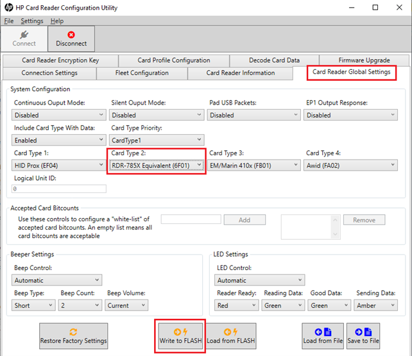Open the Beep Control dropdown
This screenshot has width=412, height=356.
coord(56,280)
